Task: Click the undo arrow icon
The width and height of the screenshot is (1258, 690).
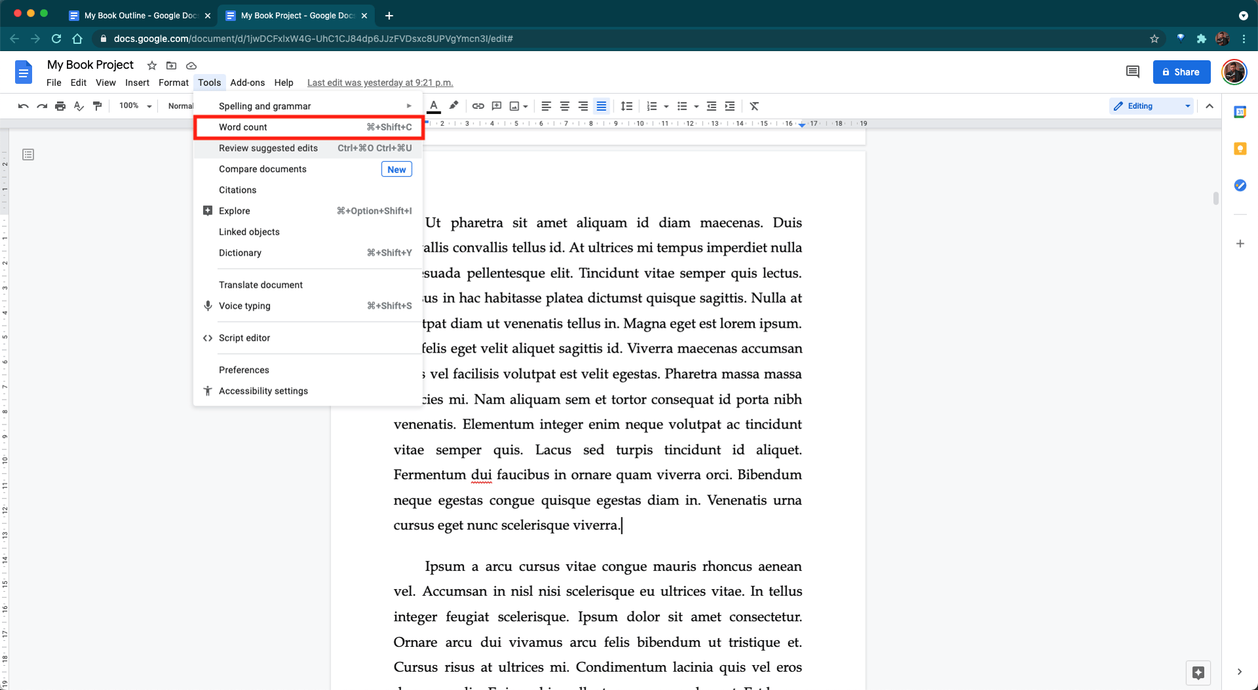Action: tap(24, 106)
